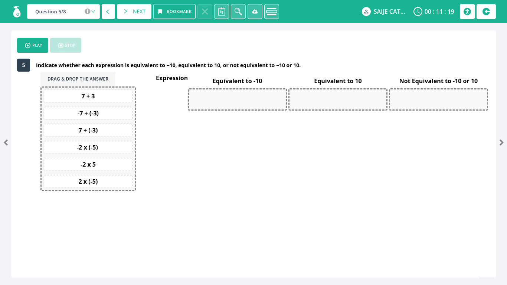Screen dimensions: 507x285
Task: Click the cloud upload icon
Action: click(x=255, y=12)
